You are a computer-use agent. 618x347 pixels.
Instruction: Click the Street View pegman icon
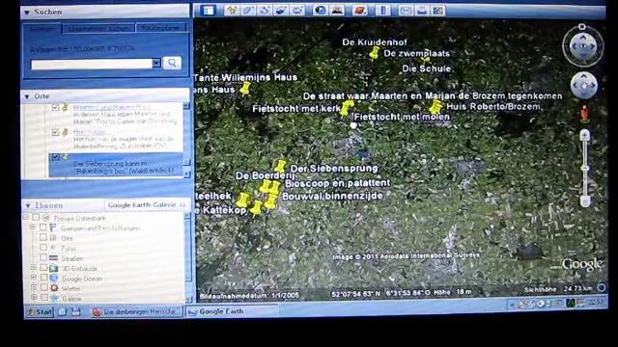click(x=585, y=114)
